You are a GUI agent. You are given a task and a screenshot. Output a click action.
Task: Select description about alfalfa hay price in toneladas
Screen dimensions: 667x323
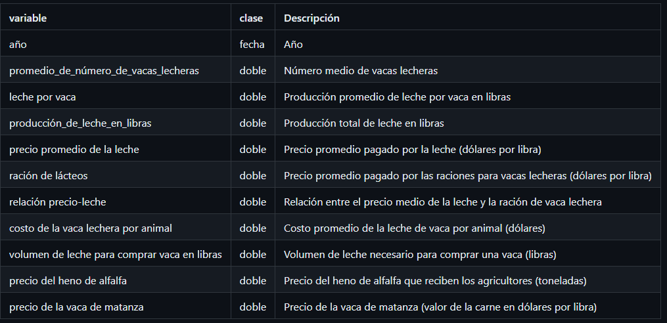click(x=435, y=280)
